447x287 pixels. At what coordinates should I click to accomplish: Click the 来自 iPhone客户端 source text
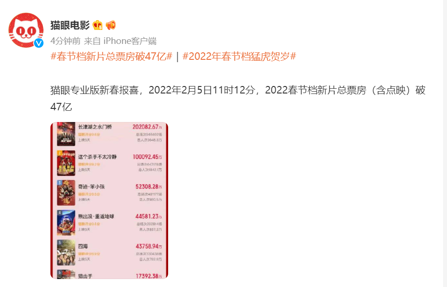click(120, 41)
